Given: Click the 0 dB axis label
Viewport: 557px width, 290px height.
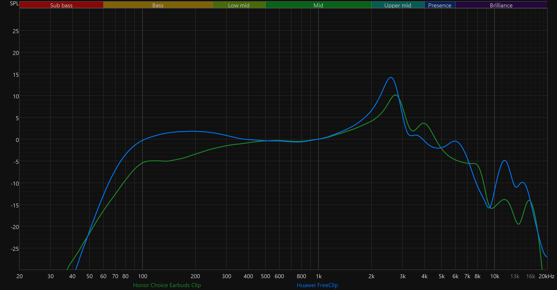Looking at the screenshot, I should point(17,140).
